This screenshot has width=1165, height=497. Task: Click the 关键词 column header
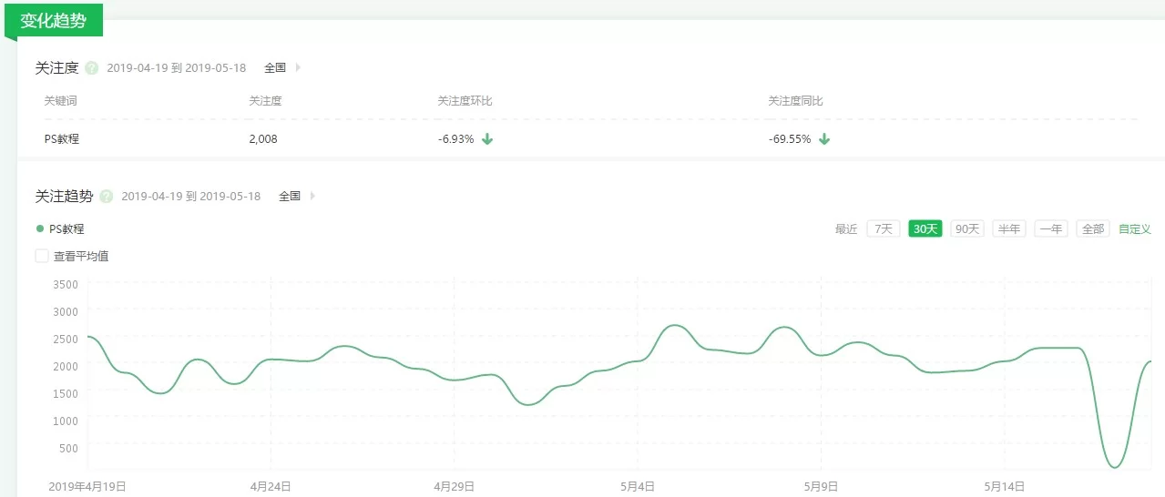(x=60, y=101)
